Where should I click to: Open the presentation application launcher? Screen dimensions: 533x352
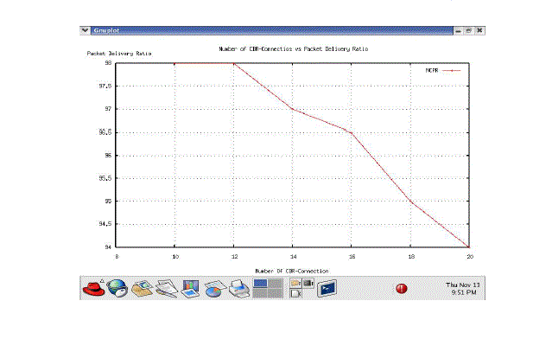point(191,288)
